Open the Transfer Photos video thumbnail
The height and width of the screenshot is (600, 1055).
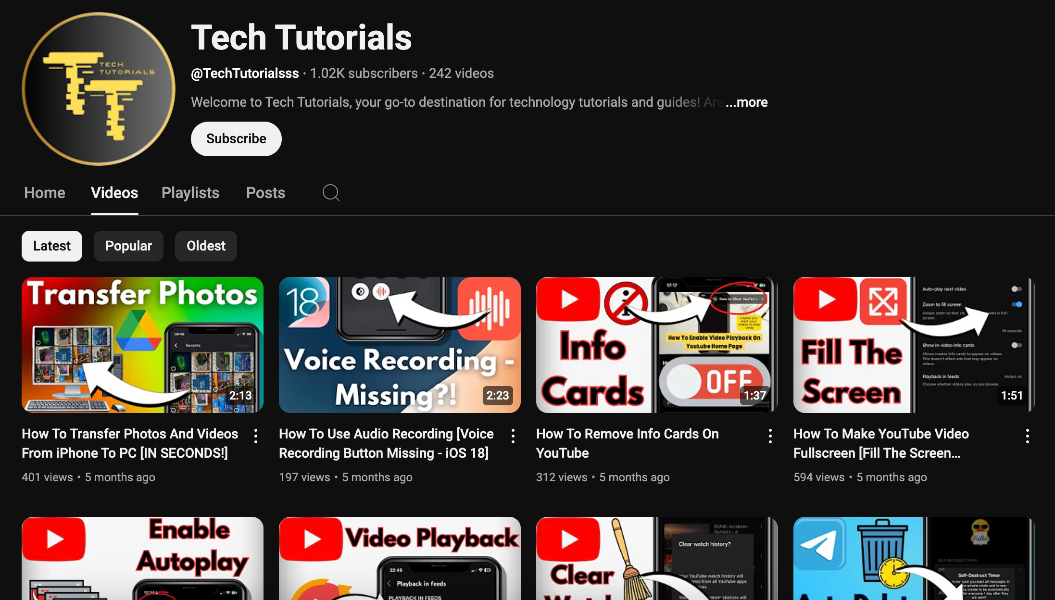tap(142, 345)
